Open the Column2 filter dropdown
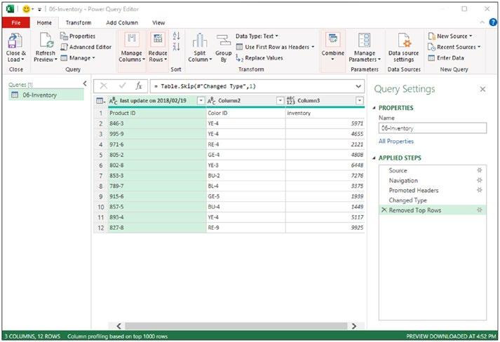Screen dimensions: 500x342 coord(280,101)
